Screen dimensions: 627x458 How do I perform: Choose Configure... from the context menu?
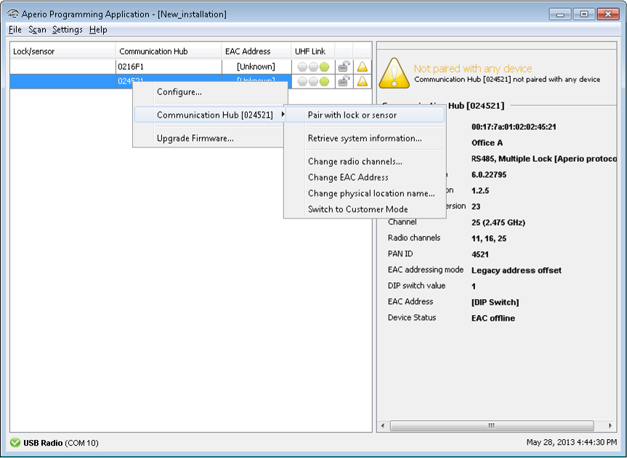point(211,92)
